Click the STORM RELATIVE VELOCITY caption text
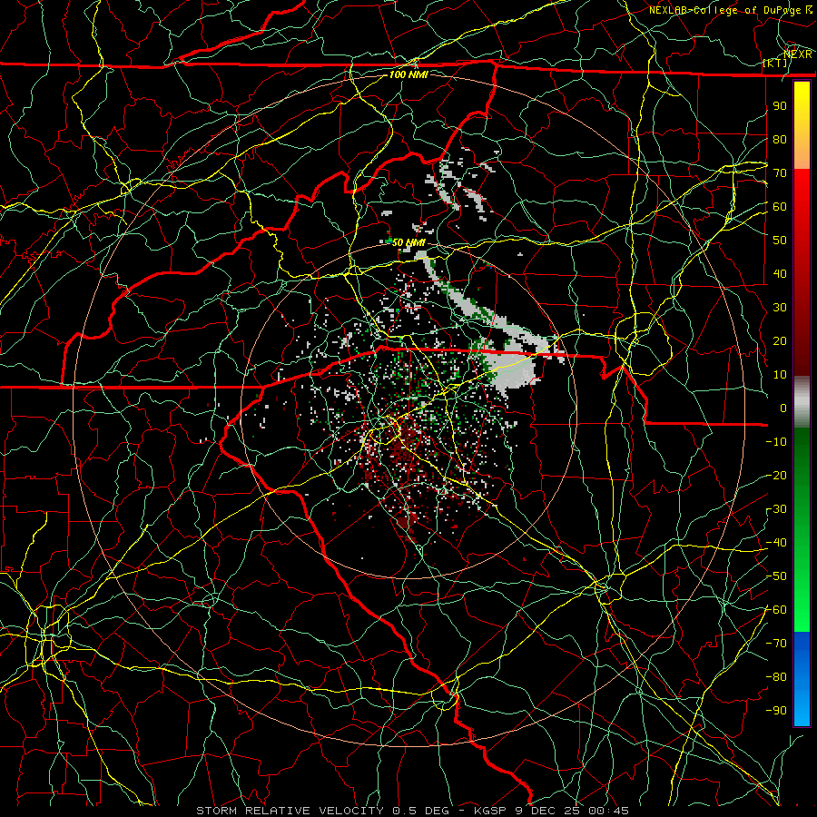Screen dimensions: 817x817 tap(290, 811)
